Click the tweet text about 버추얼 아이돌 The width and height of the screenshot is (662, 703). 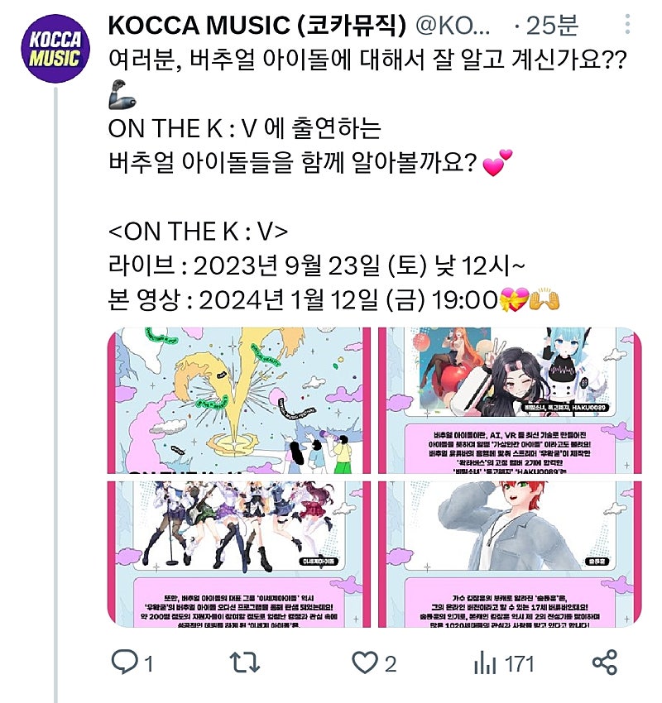367,60
